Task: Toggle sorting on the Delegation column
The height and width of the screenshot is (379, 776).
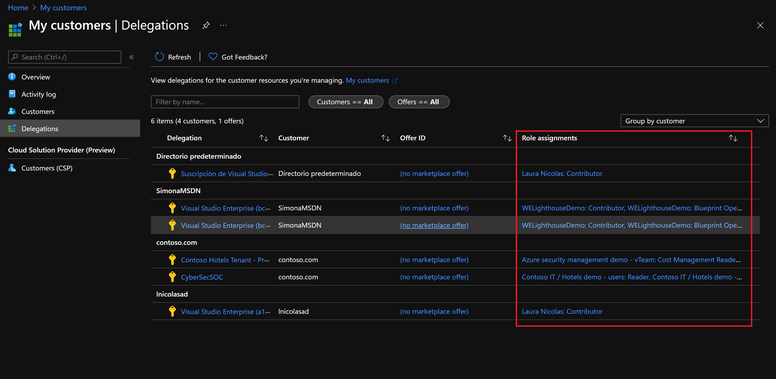Action: click(264, 138)
